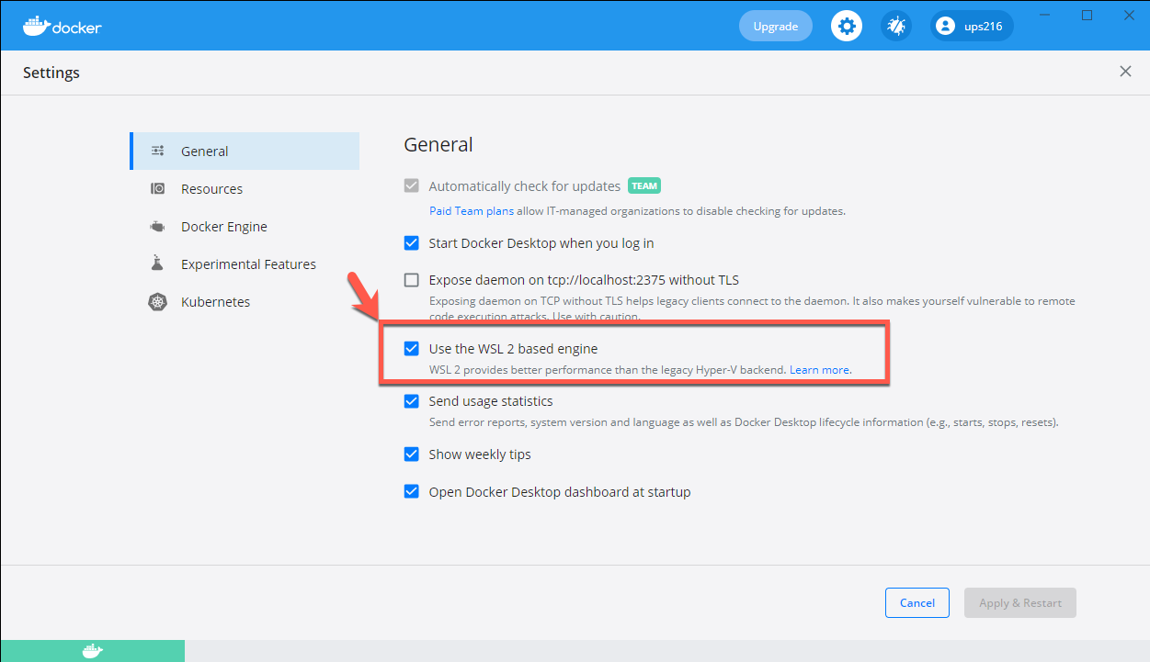The height and width of the screenshot is (662, 1150).
Task: Go to Kubernetes settings
Action: [245, 302]
